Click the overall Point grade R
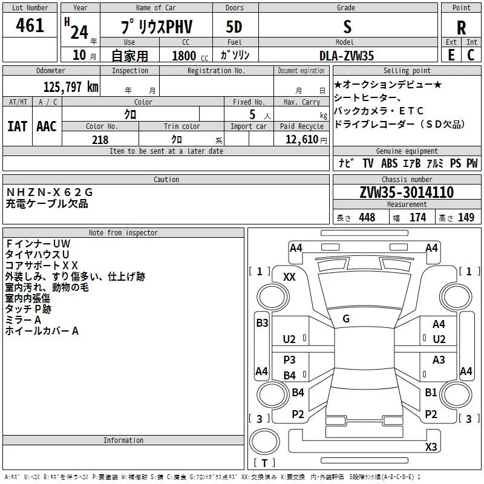The width and height of the screenshot is (484, 484). point(461,27)
